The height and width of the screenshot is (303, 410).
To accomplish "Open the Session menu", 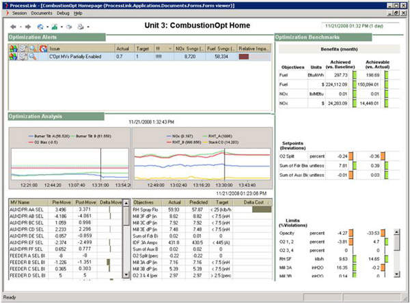I will click(19, 13).
